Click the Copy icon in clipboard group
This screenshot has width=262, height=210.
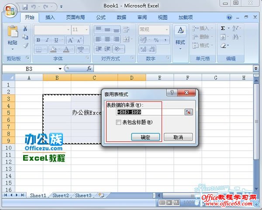click(25, 37)
